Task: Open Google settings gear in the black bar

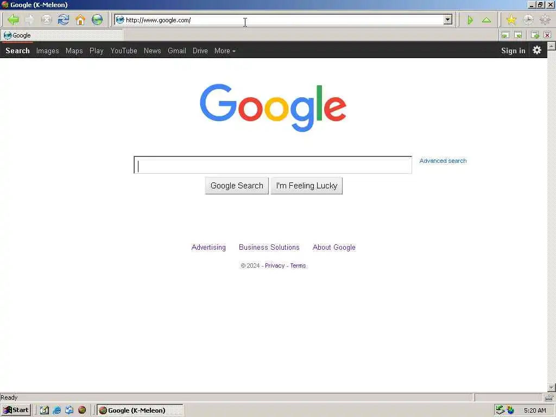Action: (537, 50)
